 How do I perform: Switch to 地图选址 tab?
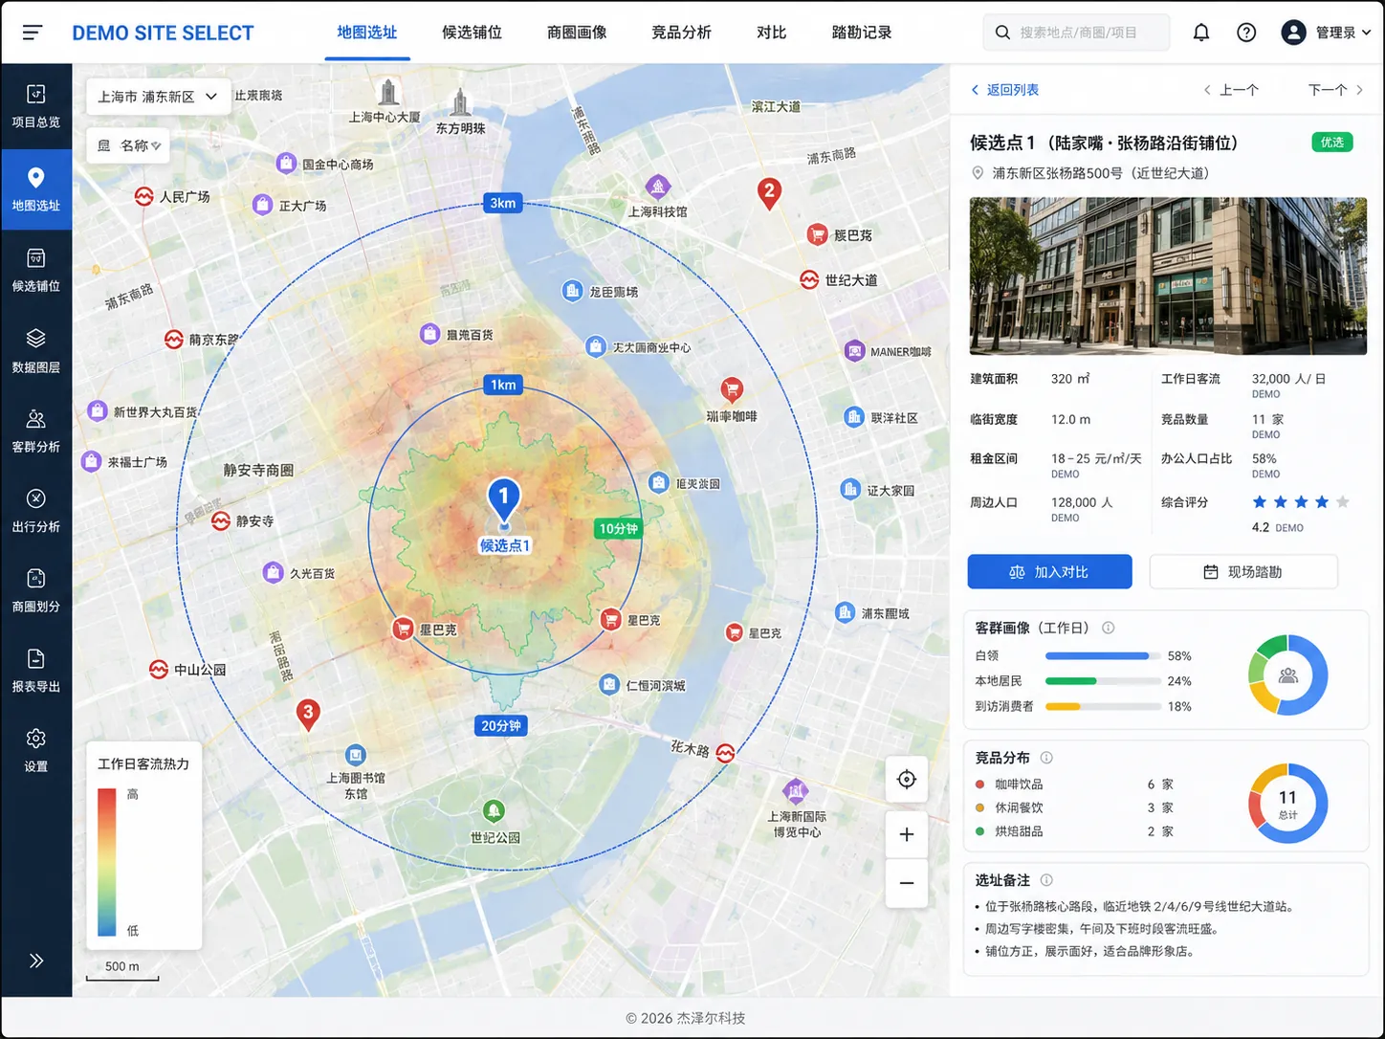pyautogui.click(x=367, y=33)
